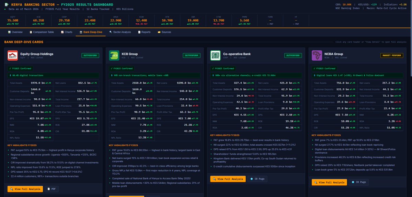Select the I&M 19.00B ticker tile

click(x=193, y=20)
